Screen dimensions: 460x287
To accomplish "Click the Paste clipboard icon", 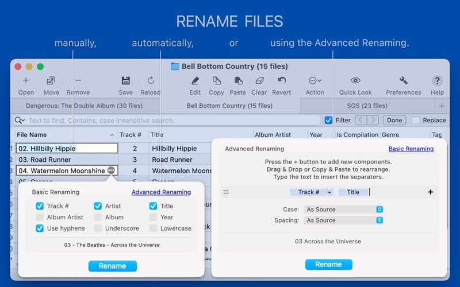I will tap(238, 80).
